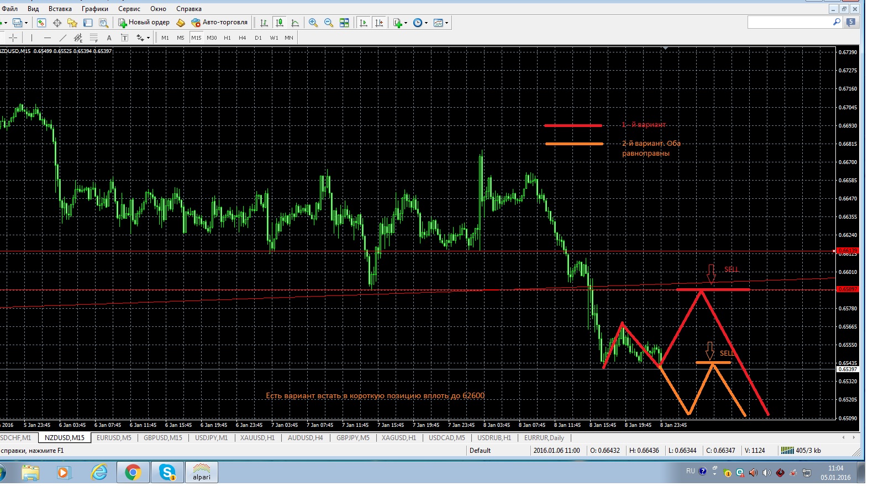Viewport: 884px width, 497px height.
Task: Select the trendline drawing tool
Action: (x=62, y=38)
